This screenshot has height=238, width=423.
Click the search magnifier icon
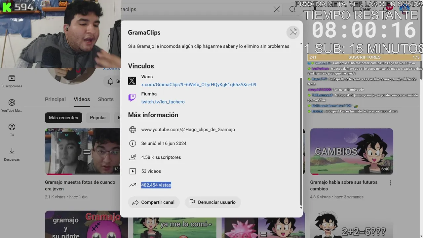pos(292,9)
